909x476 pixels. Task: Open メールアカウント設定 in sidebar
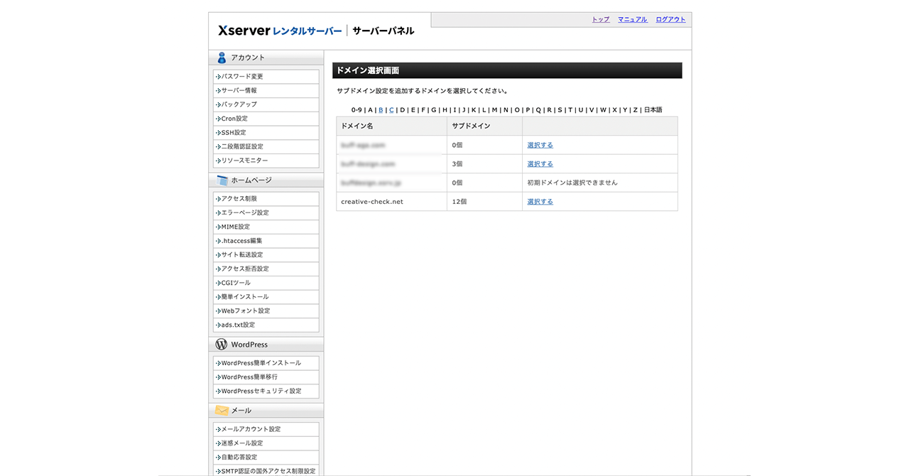251,429
